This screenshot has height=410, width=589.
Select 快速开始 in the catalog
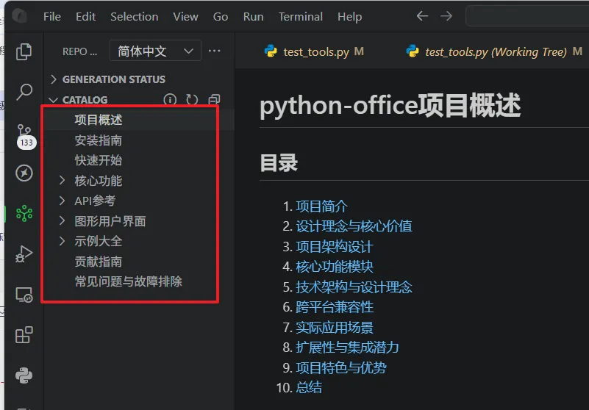click(x=99, y=160)
